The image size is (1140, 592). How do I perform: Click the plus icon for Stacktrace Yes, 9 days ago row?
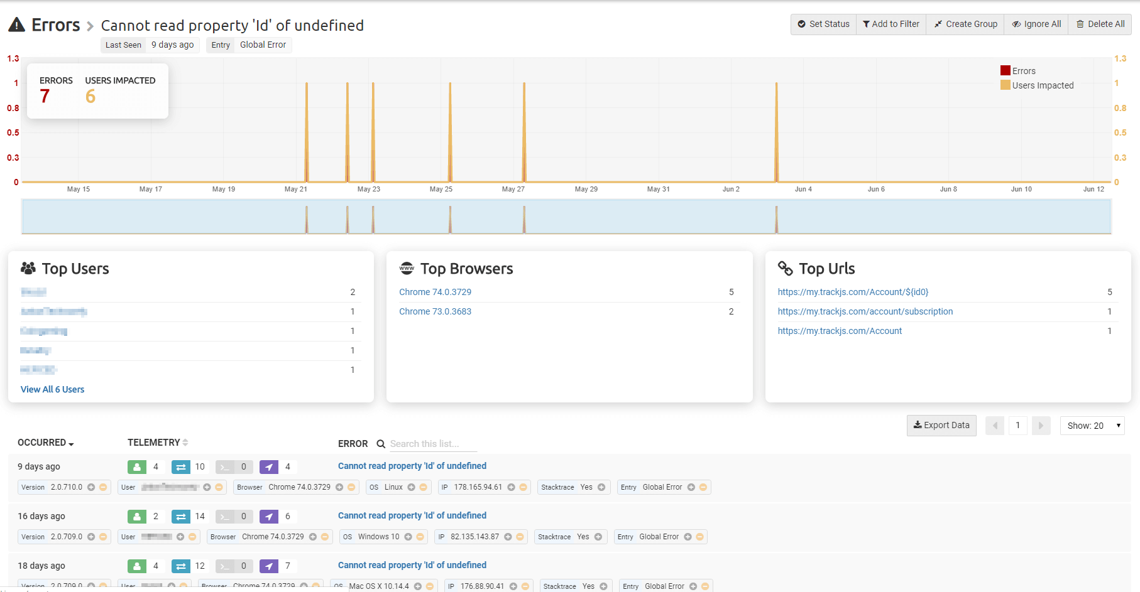(x=601, y=487)
